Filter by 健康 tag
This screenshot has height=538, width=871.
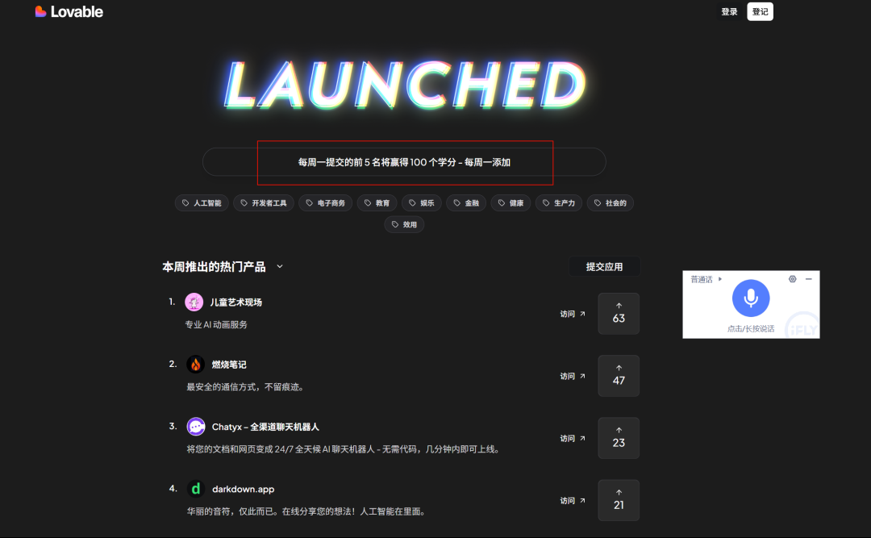pos(511,203)
